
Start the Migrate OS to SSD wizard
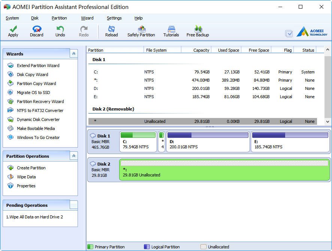pyautogui.click(x=33, y=93)
